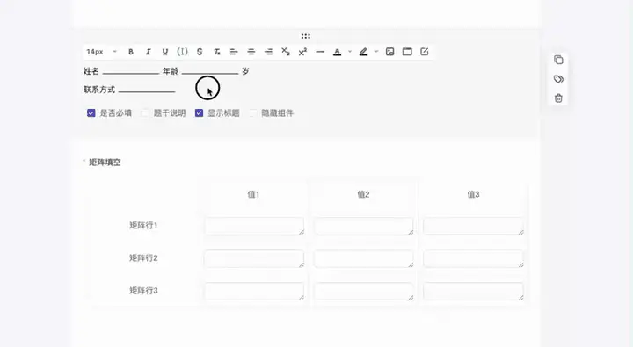Apply the highlight background color
The width and height of the screenshot is (633, 347).
tap(363, 52)
